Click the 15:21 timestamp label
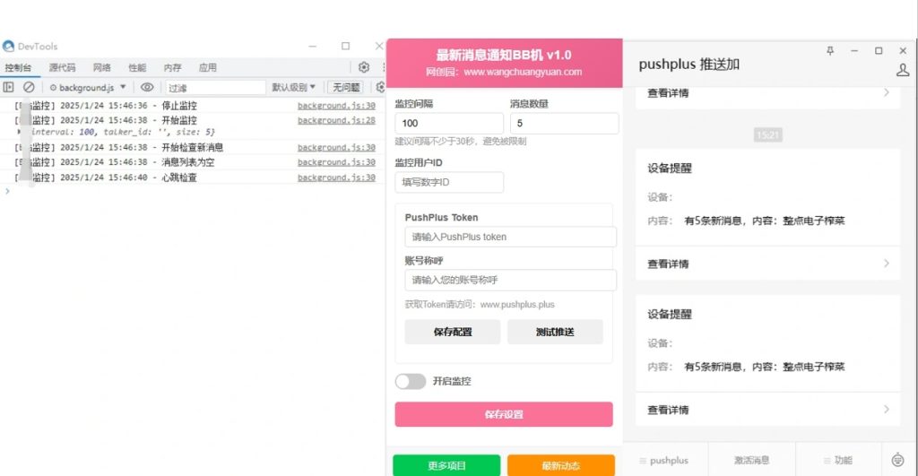The width and height of the screenshot is (918, 476). click(767, 135)
